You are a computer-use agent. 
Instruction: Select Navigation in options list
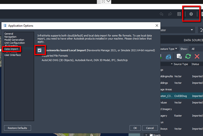[x=10, y=37]
